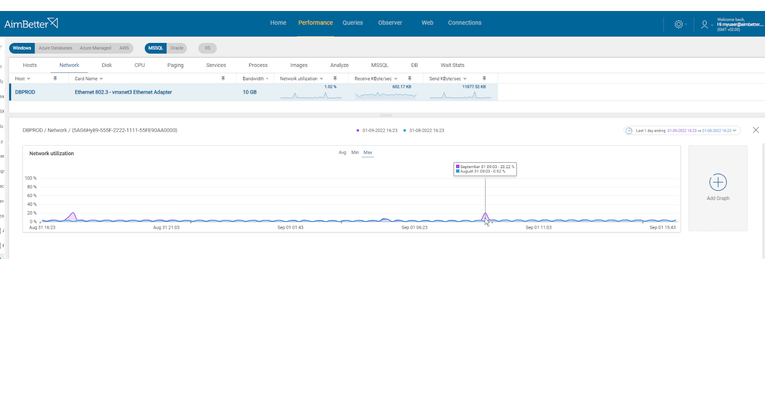Viewport: 765px width, 406px height.
Task: Click the Add Graph label
Action: [x=718, y=199]
